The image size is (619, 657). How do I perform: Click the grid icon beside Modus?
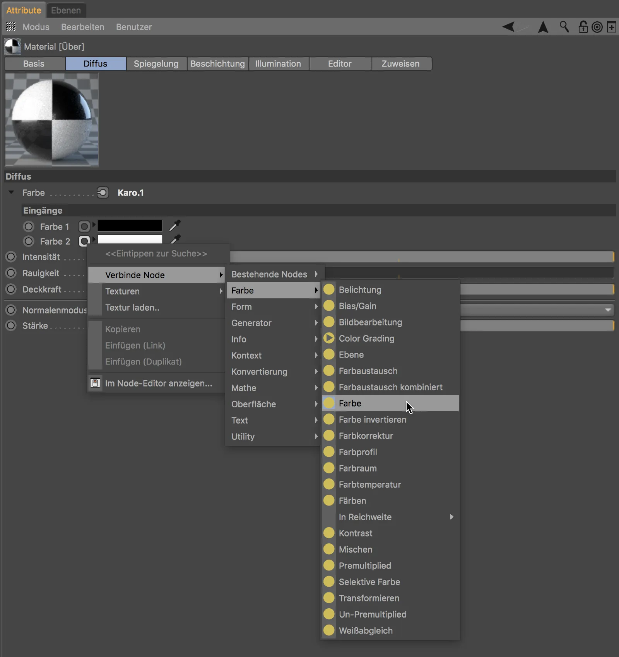[11, 27]
